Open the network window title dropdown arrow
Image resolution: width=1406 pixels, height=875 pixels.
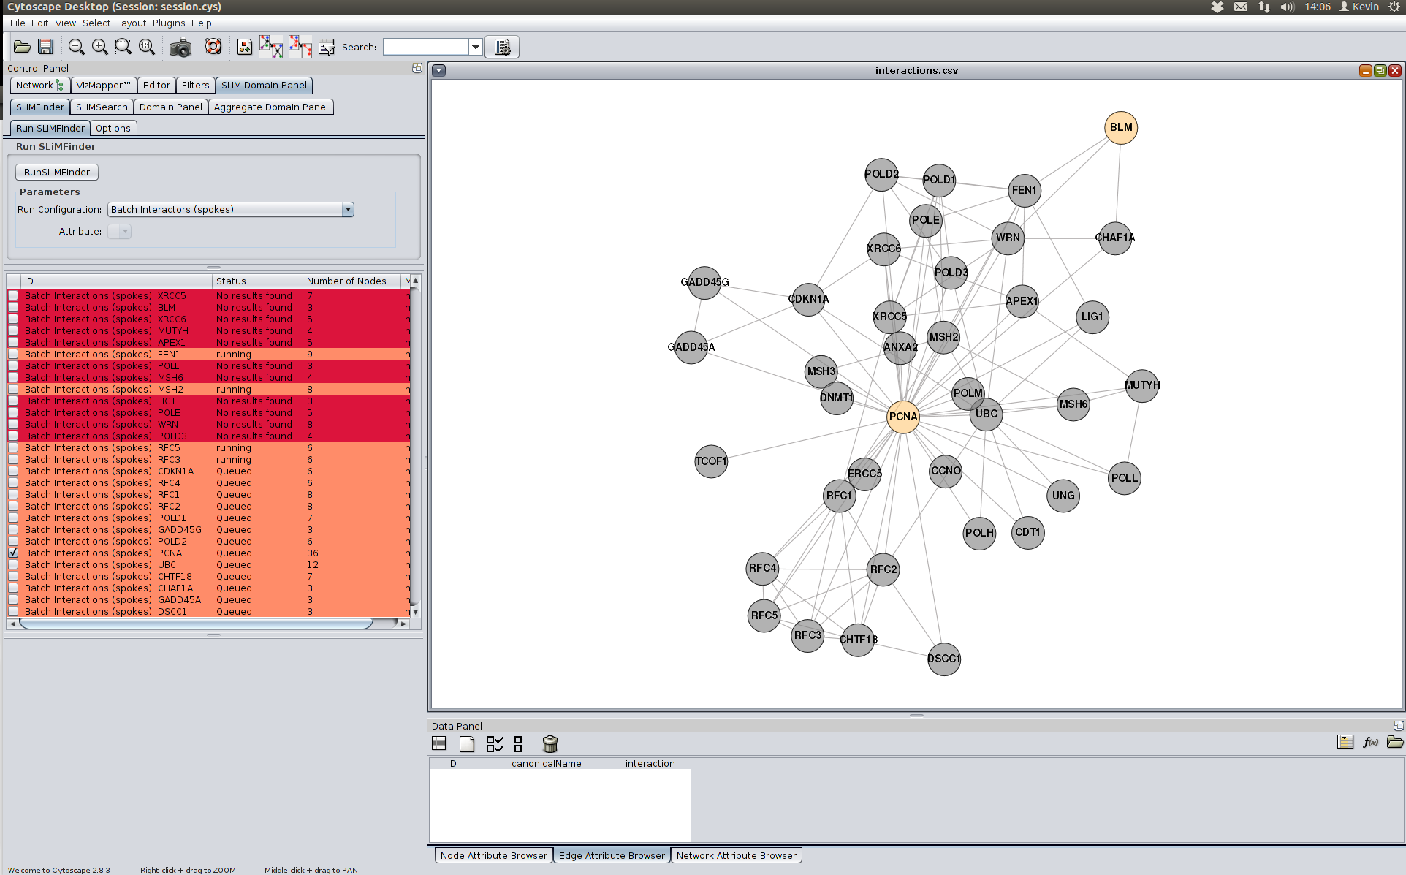click(x=438, y=70)
